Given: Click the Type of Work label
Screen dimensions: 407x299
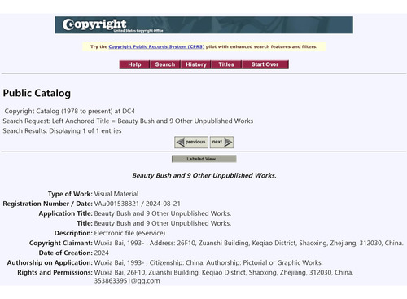Looking at the screenshot, I should pos(70,194).
